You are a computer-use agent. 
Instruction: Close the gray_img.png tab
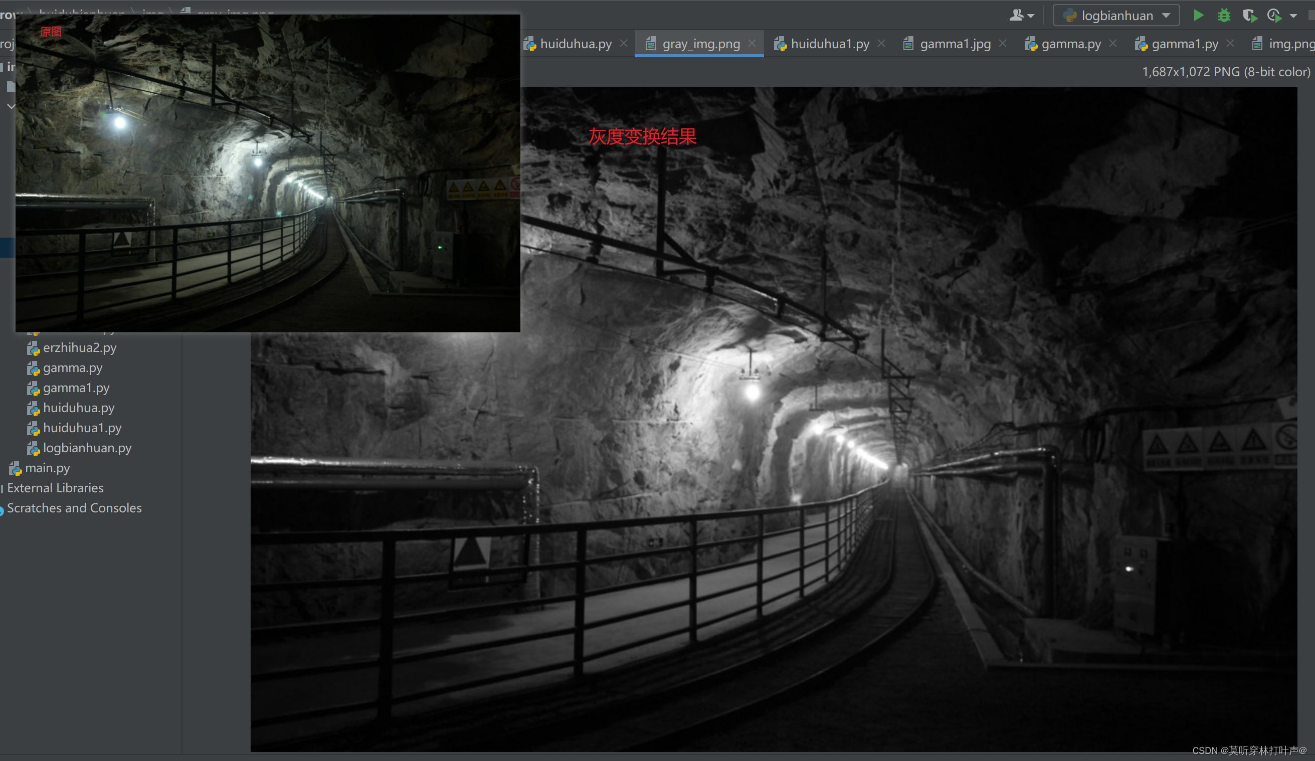click(x=752, y=43)
